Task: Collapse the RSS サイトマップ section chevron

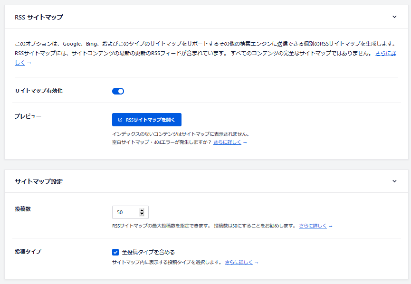Action: (394, 17)
